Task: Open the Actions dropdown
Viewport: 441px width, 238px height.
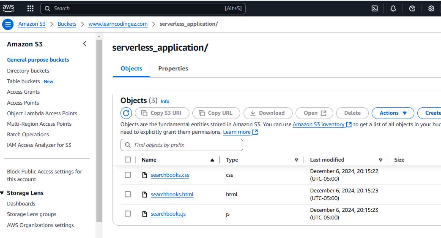Action: tap(393, 113)
